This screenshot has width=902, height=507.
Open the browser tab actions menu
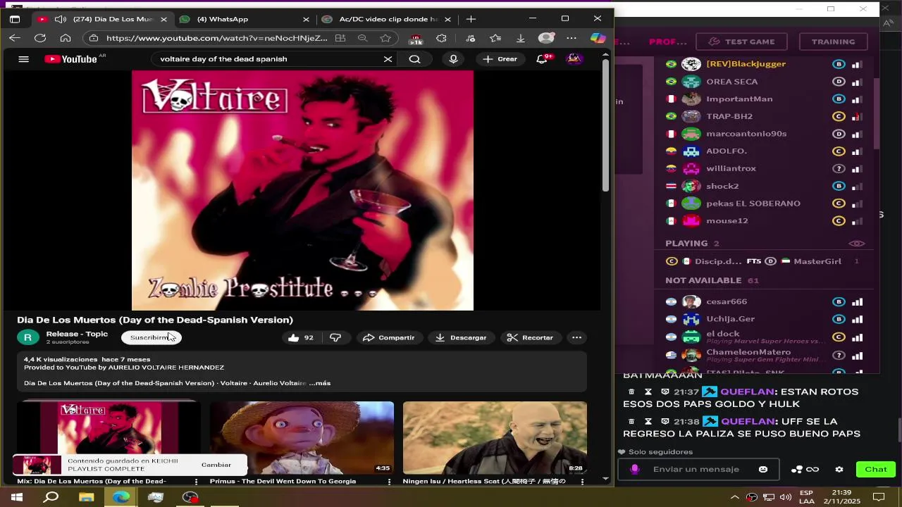[15, 19]
